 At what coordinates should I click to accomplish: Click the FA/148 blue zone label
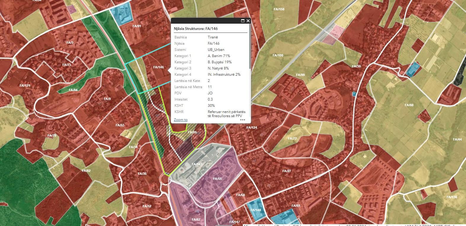(x=255, y=210)
